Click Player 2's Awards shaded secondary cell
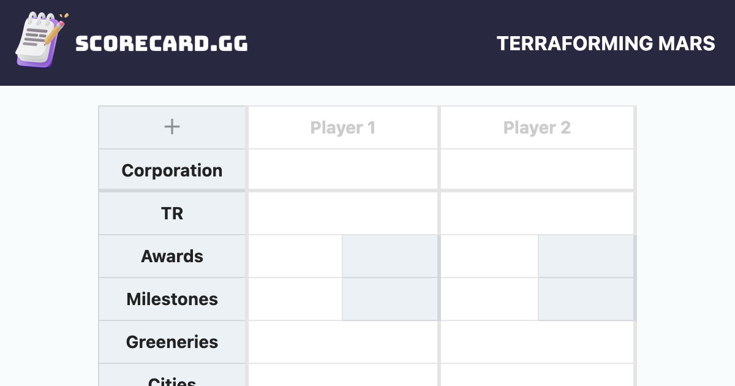This screenshot has height=386, width=735. [586, 256]
